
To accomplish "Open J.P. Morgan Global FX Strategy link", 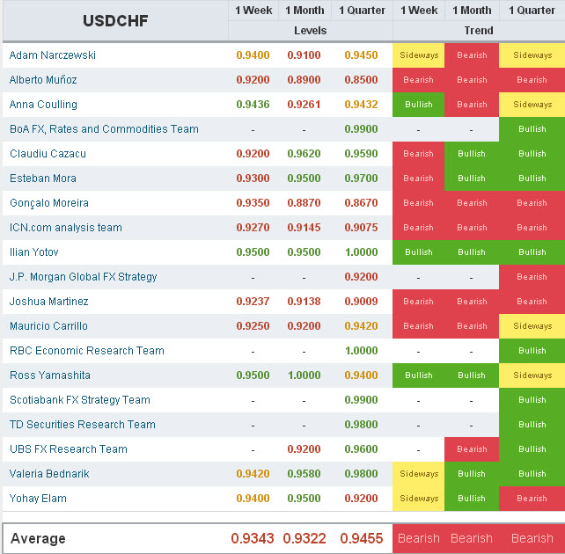I will pos(84,277).
